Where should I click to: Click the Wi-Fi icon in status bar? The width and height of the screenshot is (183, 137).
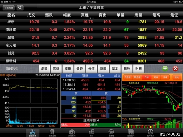(x=14, y=2)
